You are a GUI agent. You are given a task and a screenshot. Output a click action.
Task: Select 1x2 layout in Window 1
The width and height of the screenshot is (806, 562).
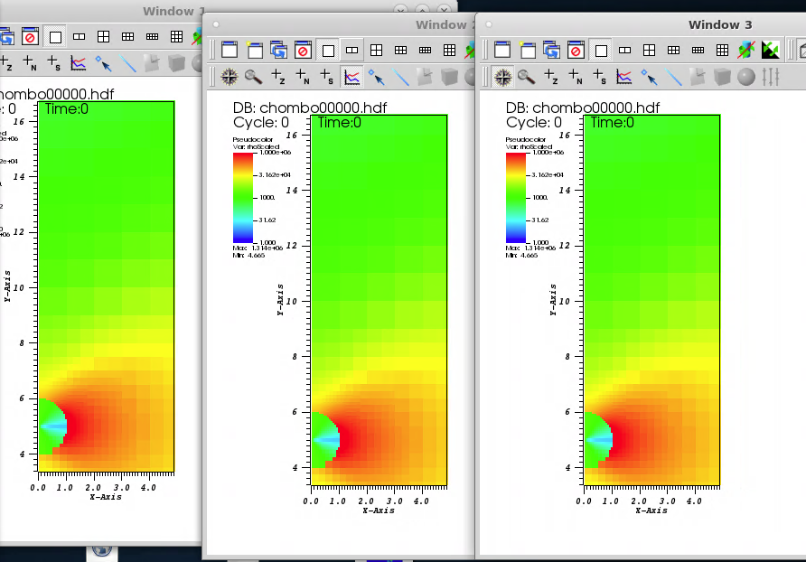pyautogui.click(x=79, y=36)
